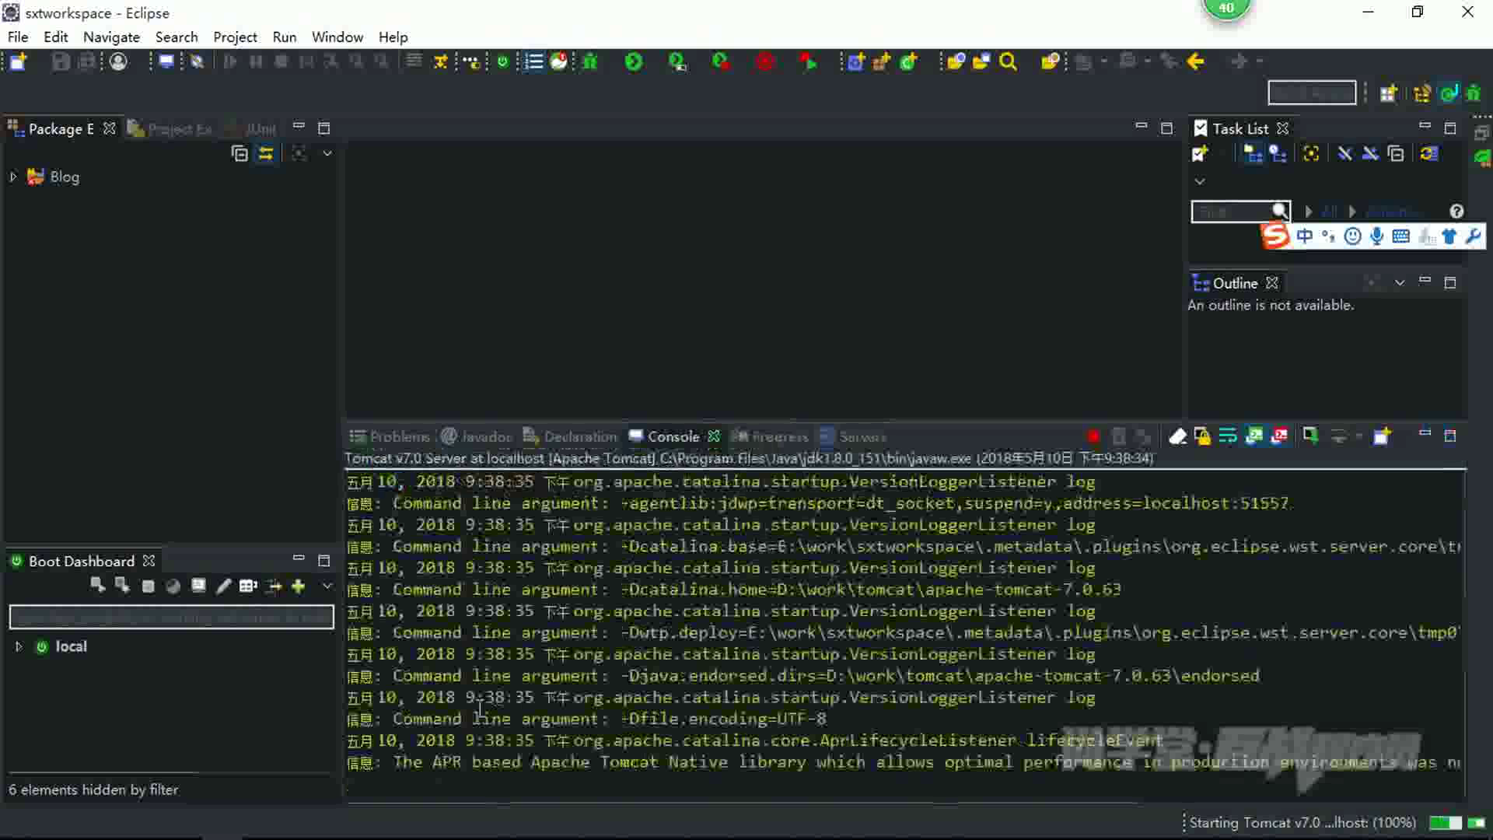This screenshot has width=1493, height=840.
Task: Click the Open Perspective icon at top right
Action: coord(1388,93)
